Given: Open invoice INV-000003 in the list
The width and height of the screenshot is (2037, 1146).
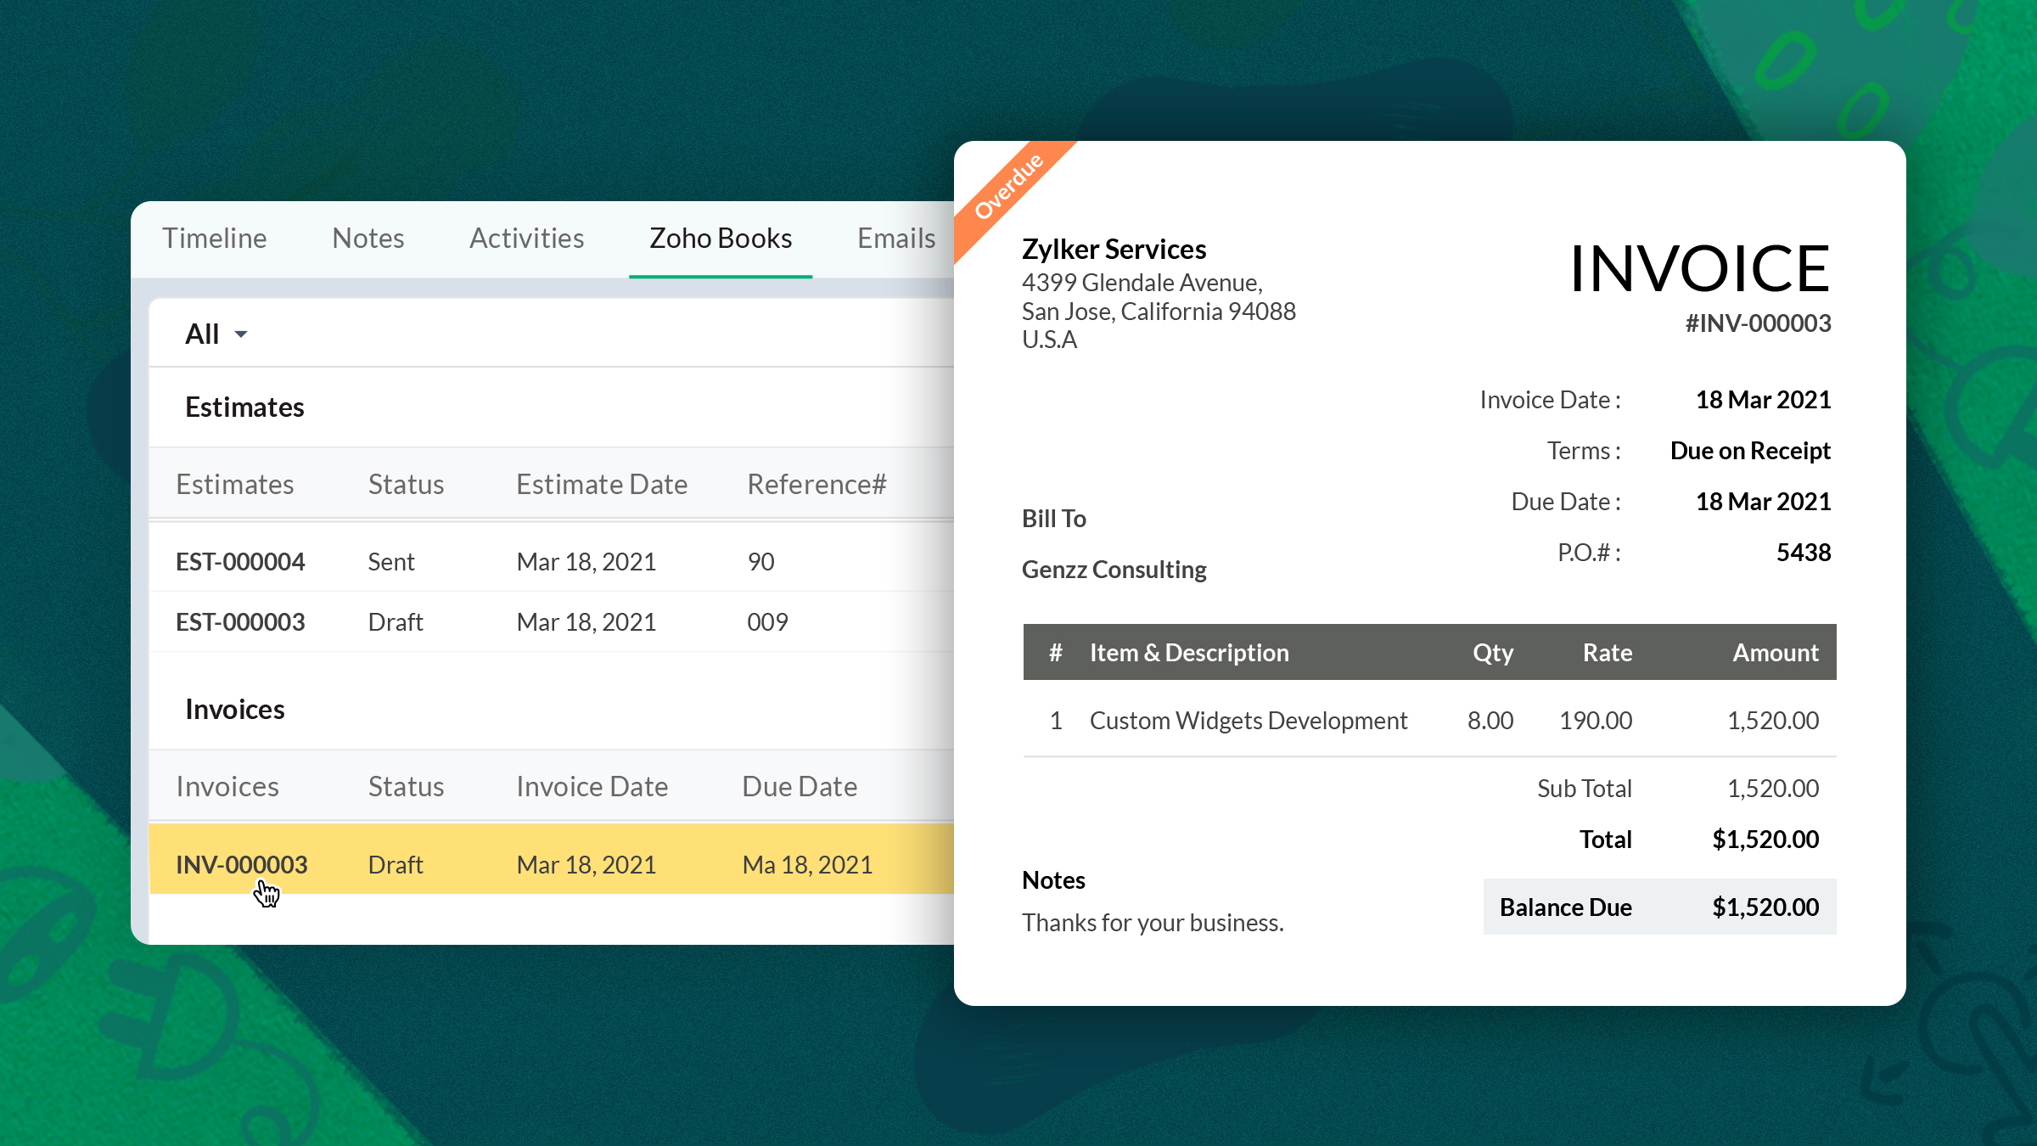Looking at the screenshot, I should tap(241, 864).
